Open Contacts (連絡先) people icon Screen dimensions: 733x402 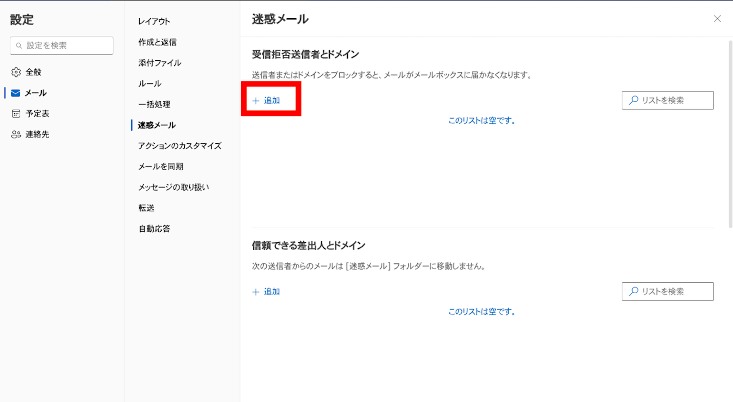[16, 134]
